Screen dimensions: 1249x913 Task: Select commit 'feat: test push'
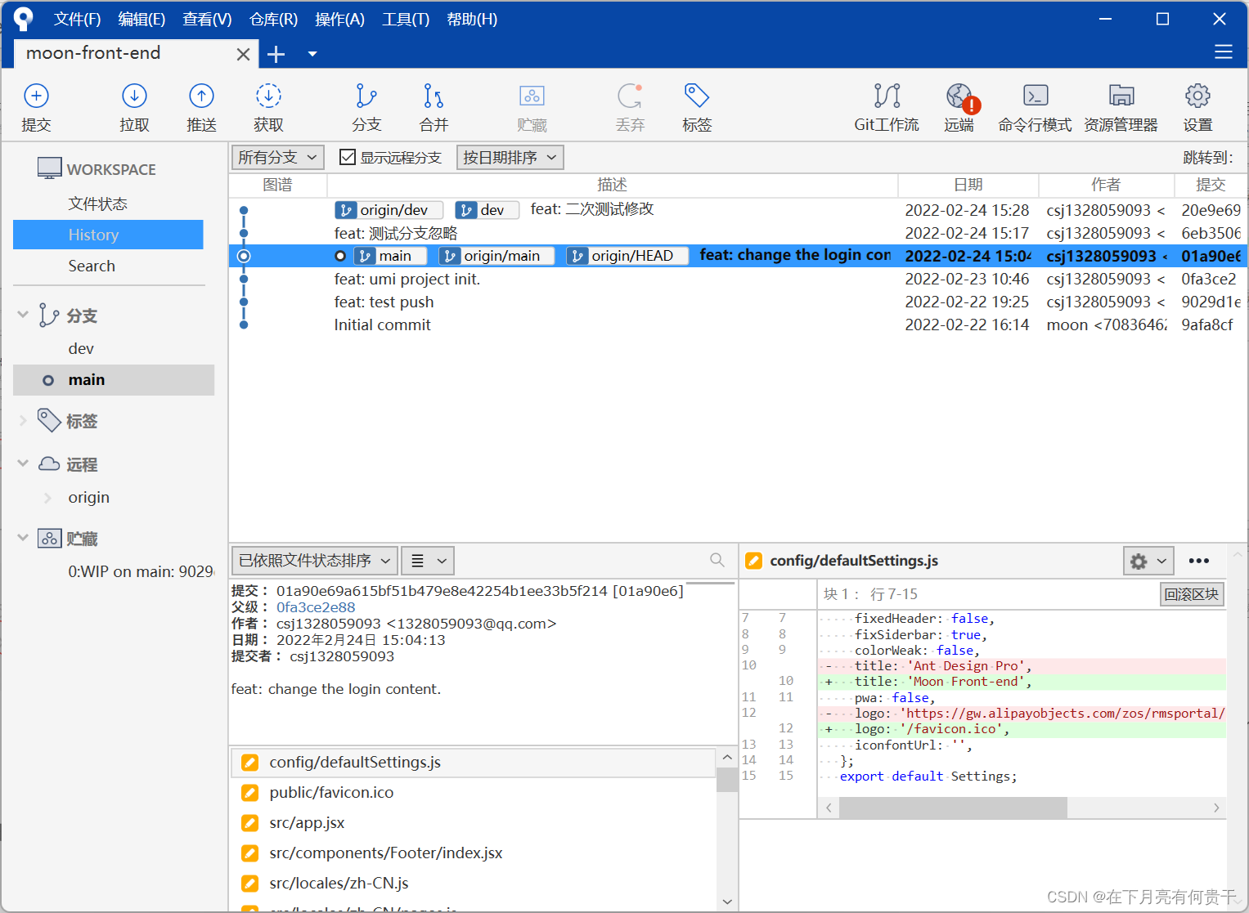coord(738,302)
